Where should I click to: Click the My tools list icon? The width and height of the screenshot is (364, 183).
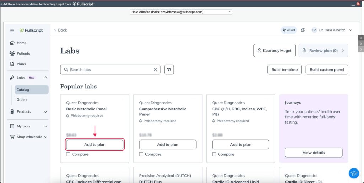12,126
